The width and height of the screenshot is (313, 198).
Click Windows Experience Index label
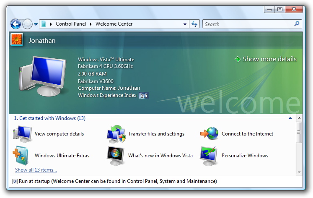point(107,95)
